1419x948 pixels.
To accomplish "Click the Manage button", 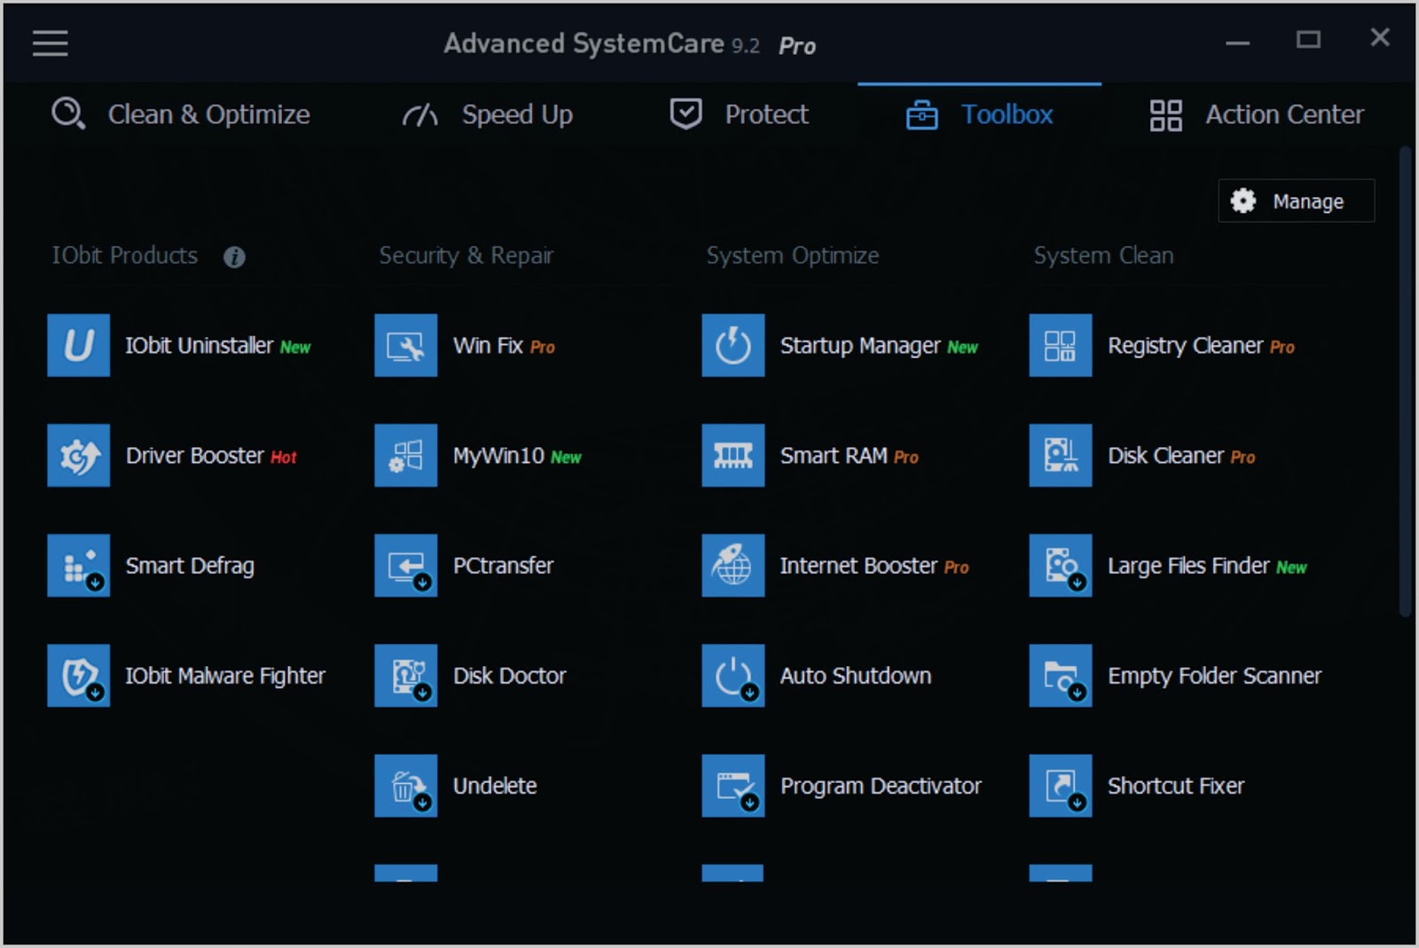I will click(x=1296, y=201).
